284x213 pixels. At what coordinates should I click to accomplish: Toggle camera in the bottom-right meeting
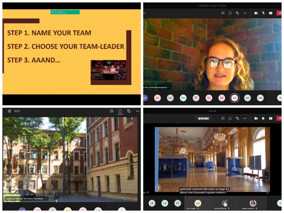point(256,118)
